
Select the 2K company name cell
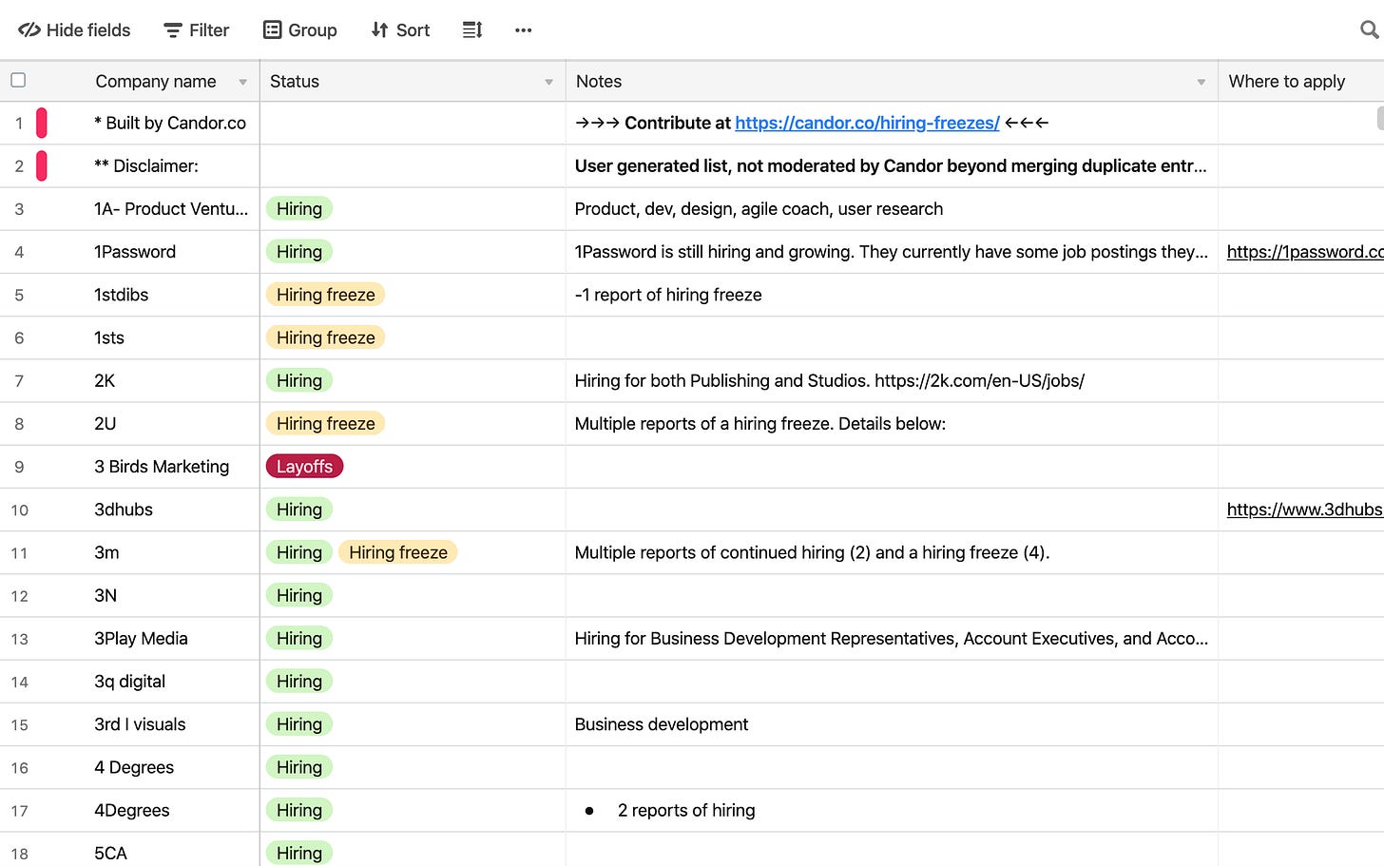pos(105,381)
